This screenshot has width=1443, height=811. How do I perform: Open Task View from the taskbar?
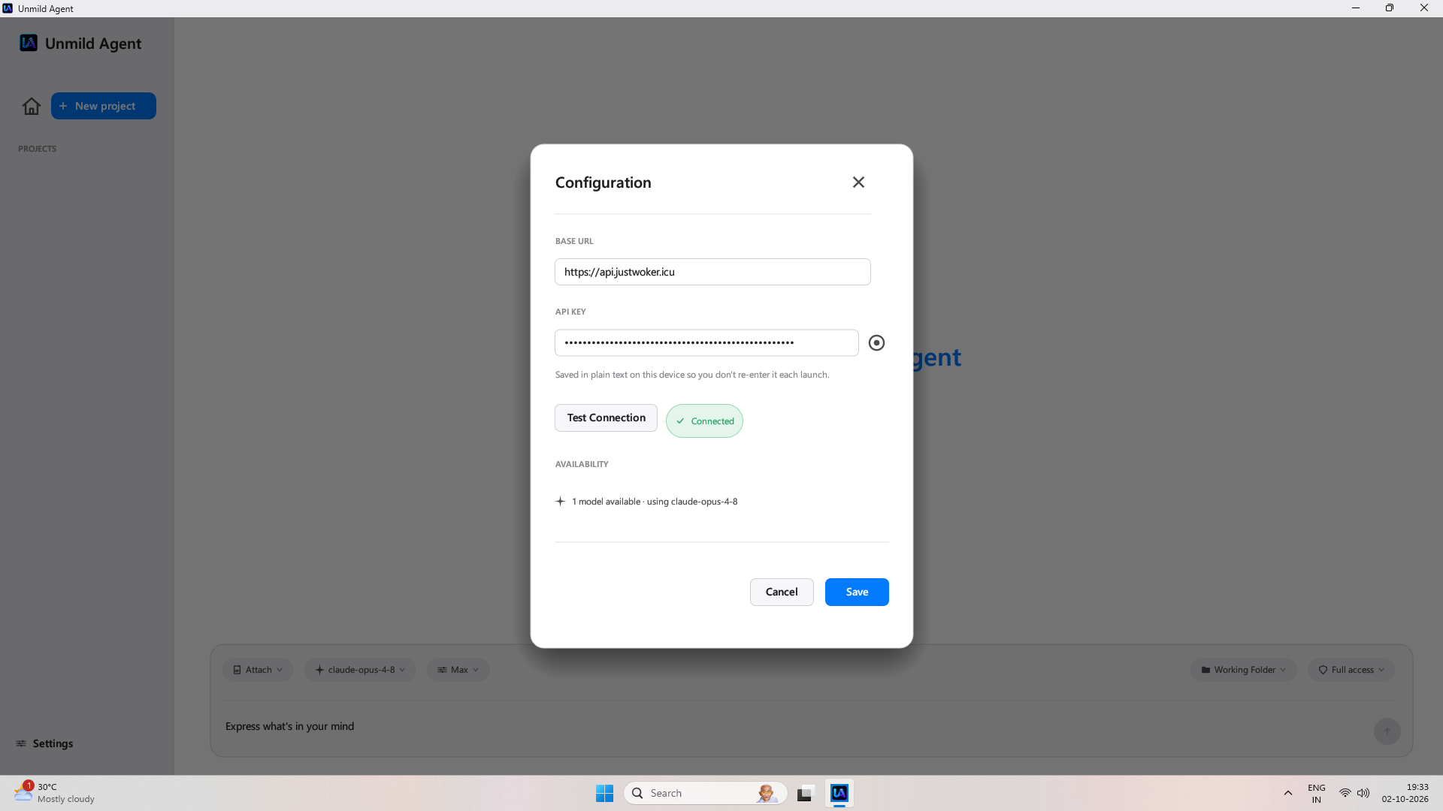coord(806,793)
